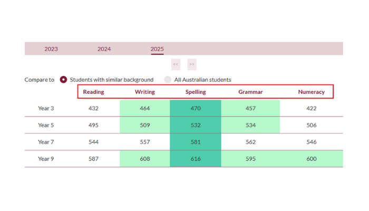This screenshot has width=369, height=211.
Task: Click the Grammar column header
Action: 250,92
